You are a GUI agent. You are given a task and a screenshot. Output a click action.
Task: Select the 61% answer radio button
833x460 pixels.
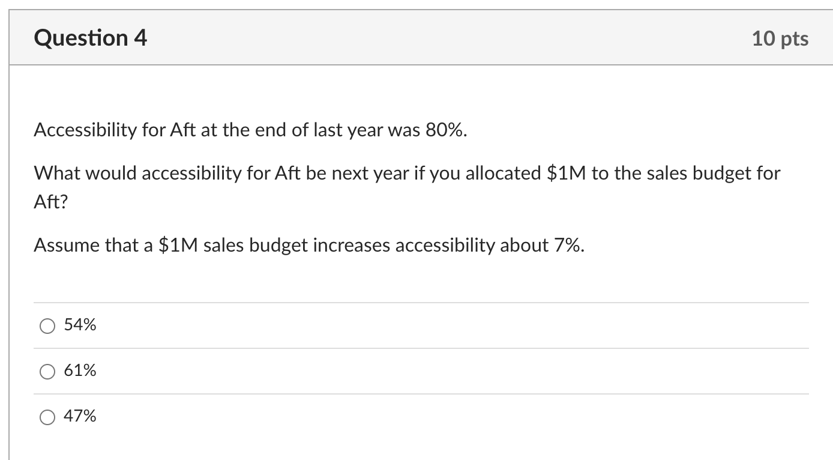(47, 371)
